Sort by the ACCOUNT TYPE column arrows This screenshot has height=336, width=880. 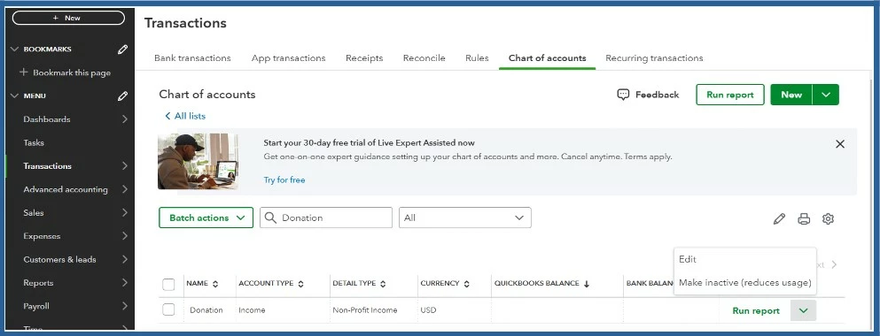(x=300, y=284)
